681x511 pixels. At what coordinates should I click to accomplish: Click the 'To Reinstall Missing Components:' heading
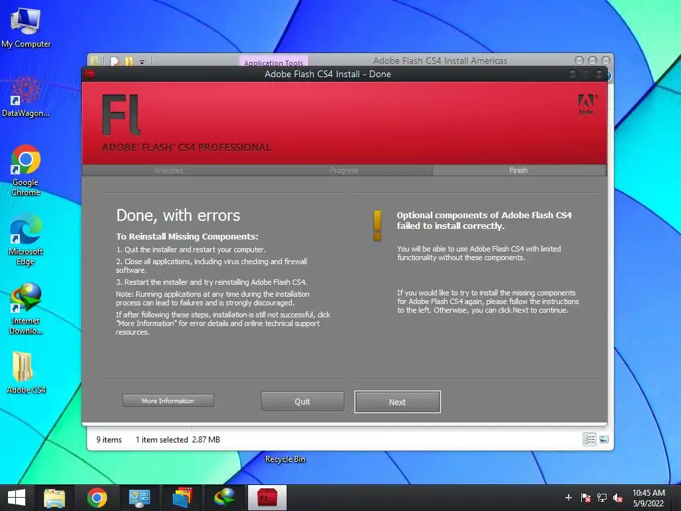pyautogui.click(x=187, y=236)
